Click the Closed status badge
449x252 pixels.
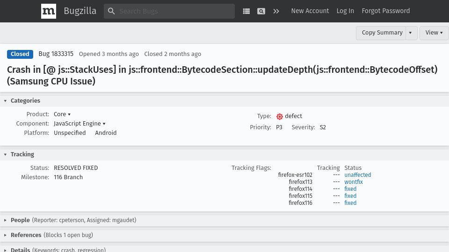pyautogui.click(x=20, y=54)
